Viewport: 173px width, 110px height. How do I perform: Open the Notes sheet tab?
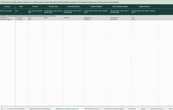click(143, 109)
